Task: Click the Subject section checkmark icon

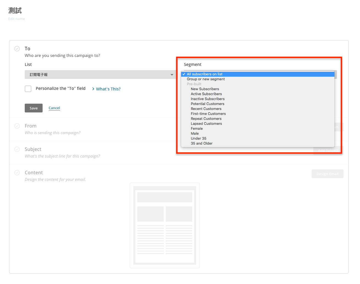Action: pos(17,149)
